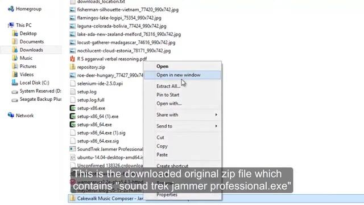Open Videos in the navigation pane

(x=27, y=75)
